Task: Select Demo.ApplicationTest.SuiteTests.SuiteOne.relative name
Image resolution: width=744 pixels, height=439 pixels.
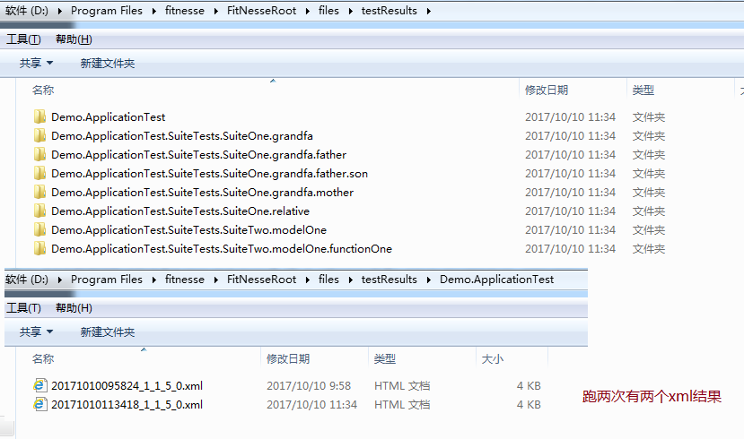Action: click(180, 211)
